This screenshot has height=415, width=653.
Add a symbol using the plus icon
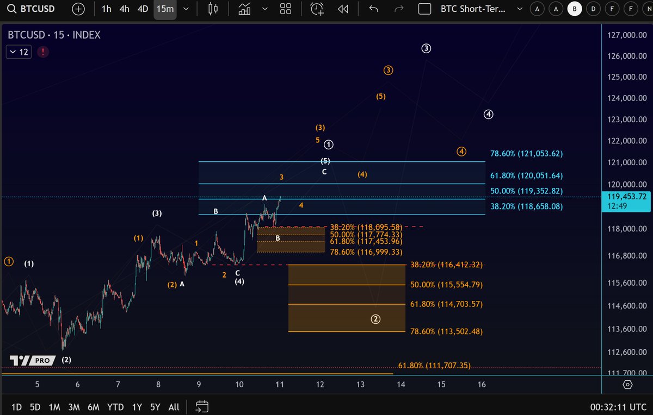pos(78,9)
